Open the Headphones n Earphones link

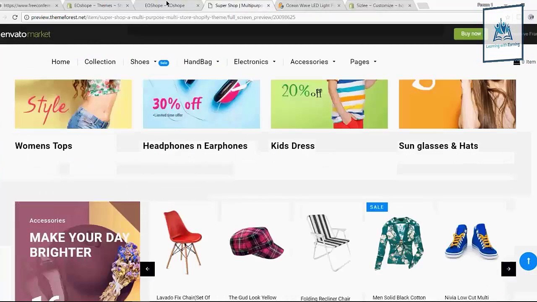[x=195, y=146]
